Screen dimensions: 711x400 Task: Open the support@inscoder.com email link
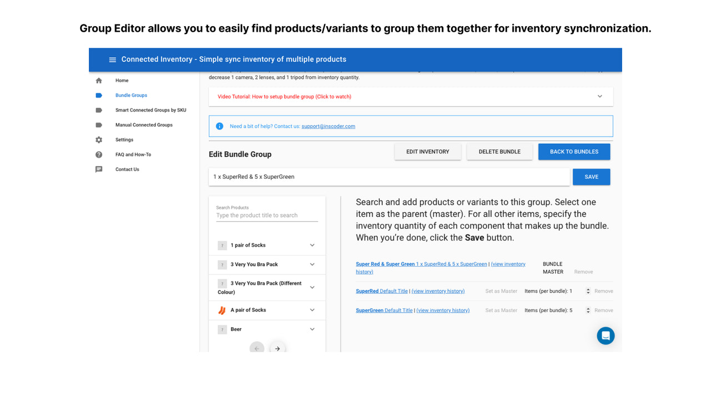point(328,126)
